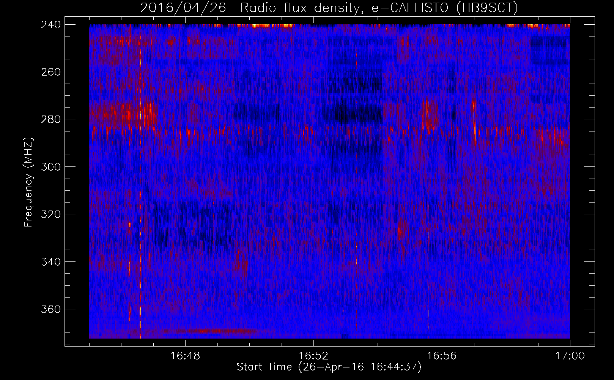Image resolution: width=614 pixels, height=380 pixels.
Task: Click the 320 frequency tick label
Action: tap(51, 215)
